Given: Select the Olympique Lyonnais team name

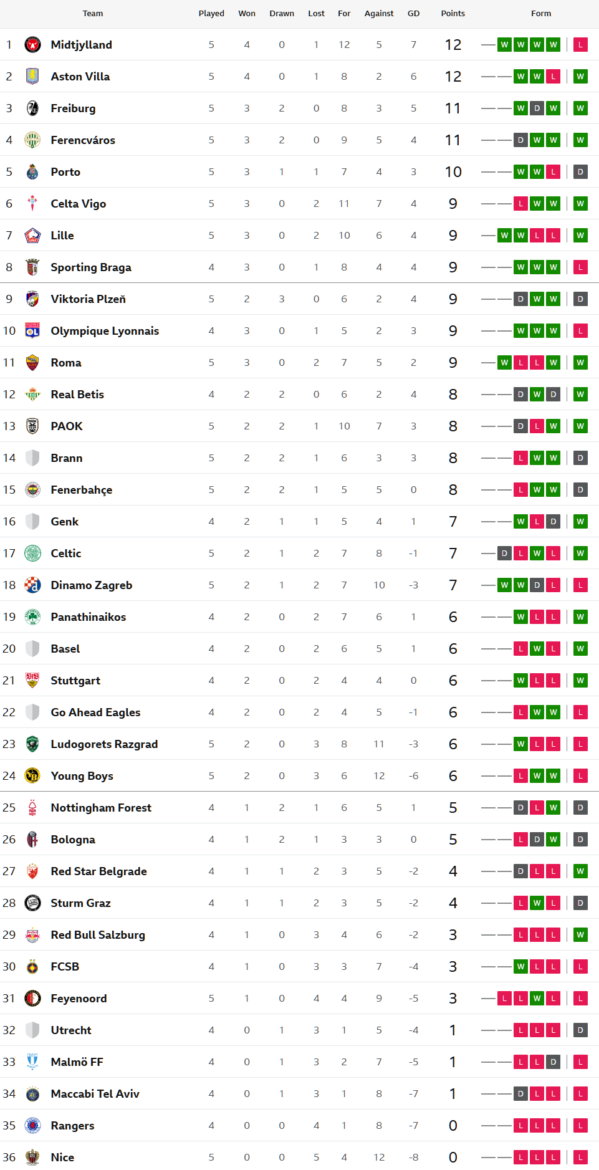Looking at the screenshot, I should pos(105,331).
